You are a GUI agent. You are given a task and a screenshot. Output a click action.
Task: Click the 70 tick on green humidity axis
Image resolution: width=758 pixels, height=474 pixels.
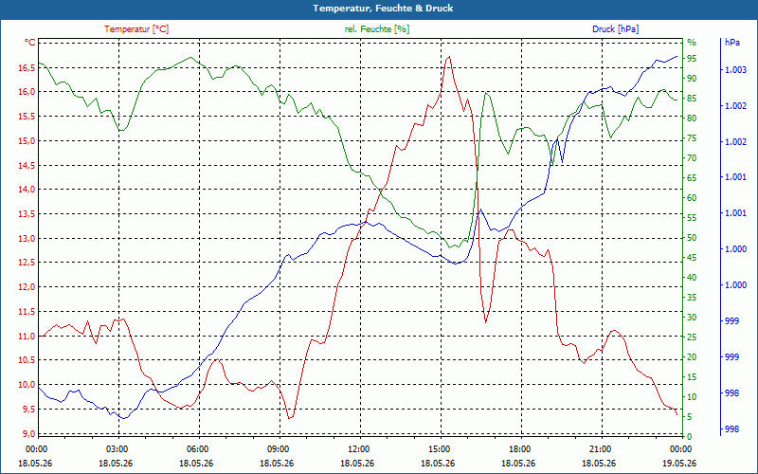click(692, 158)
